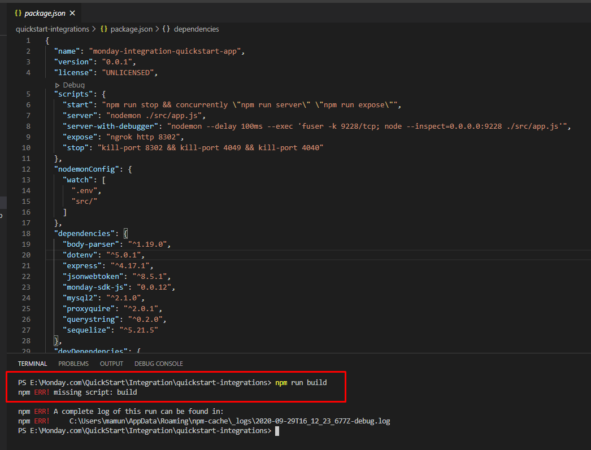Screen dimensions: 591x450
Task: Click the "^5.21.5" version value
Action: 138,330
